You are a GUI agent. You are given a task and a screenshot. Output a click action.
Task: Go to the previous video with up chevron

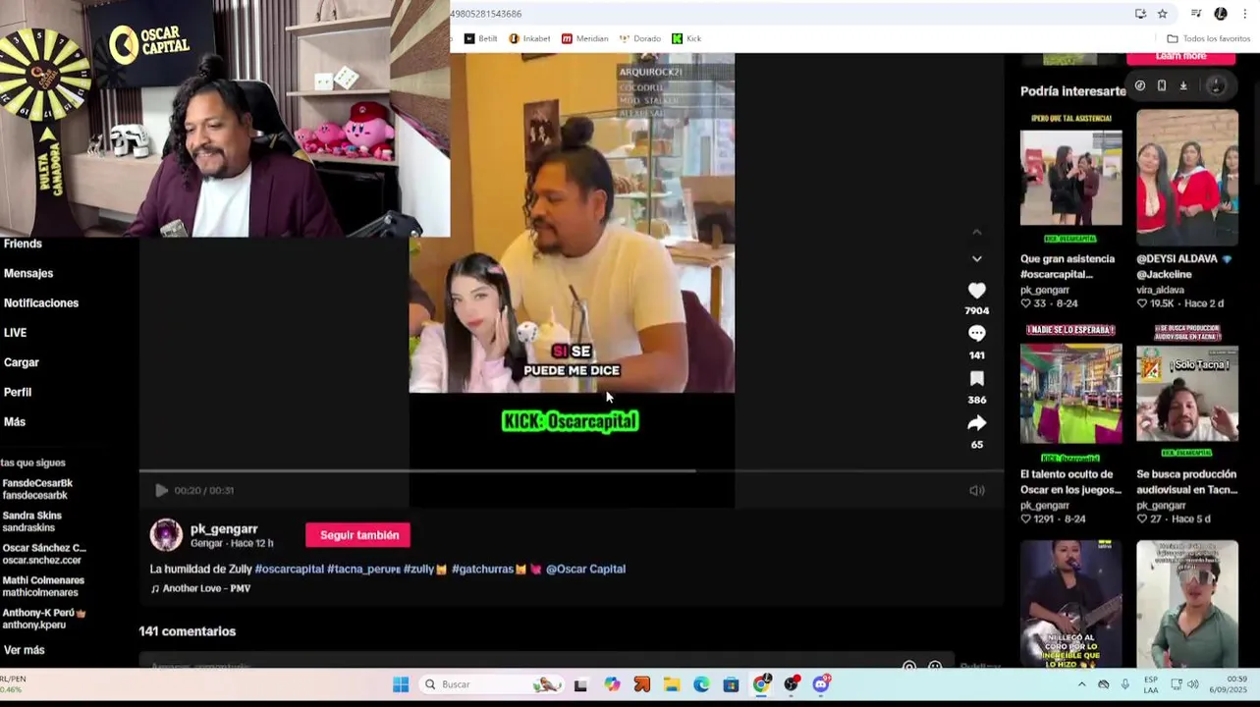(976, 233)
